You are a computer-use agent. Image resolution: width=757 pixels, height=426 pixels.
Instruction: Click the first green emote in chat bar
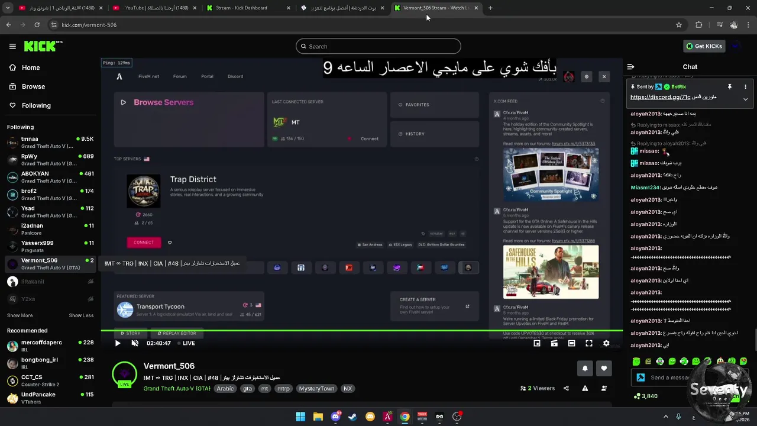pos(636,362)
